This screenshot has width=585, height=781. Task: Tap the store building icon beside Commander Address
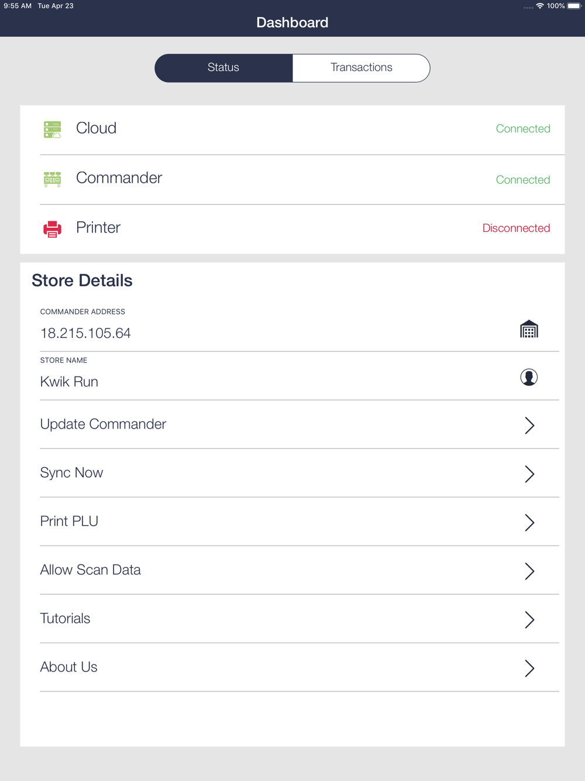pyautogui.click(x=529, y=329)
